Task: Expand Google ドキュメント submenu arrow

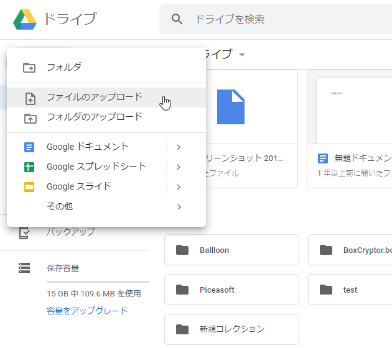Action: [179, 147]
